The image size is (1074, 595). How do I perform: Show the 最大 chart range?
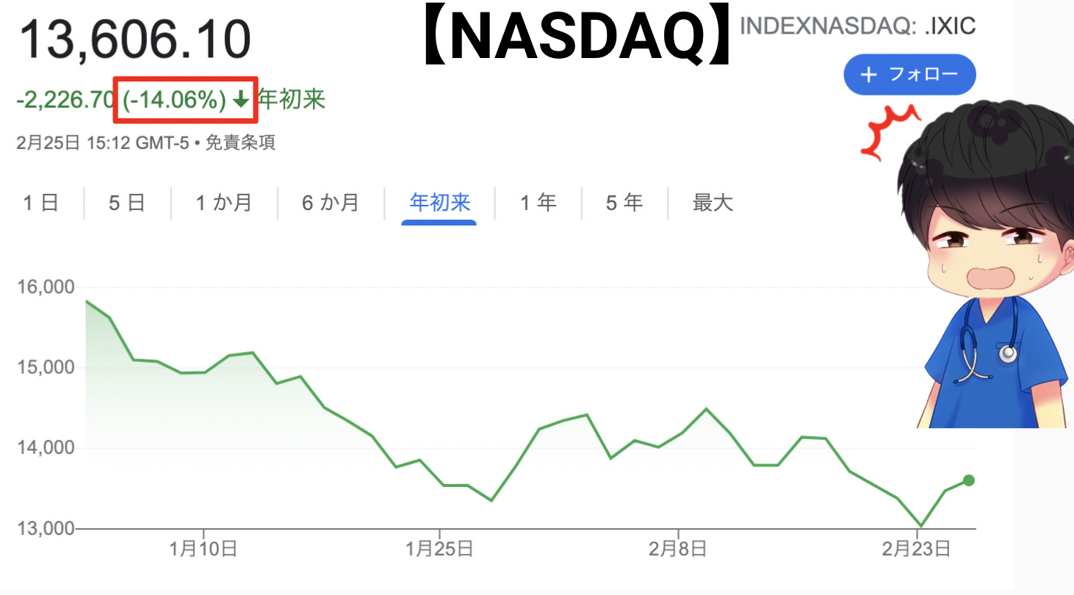pyautogui.click(x=713, y=203)
